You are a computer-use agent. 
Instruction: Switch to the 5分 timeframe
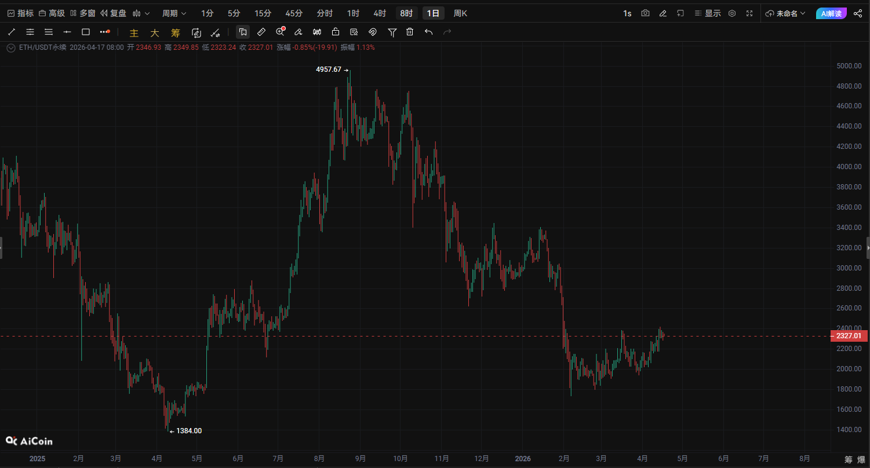coord(234,13)
